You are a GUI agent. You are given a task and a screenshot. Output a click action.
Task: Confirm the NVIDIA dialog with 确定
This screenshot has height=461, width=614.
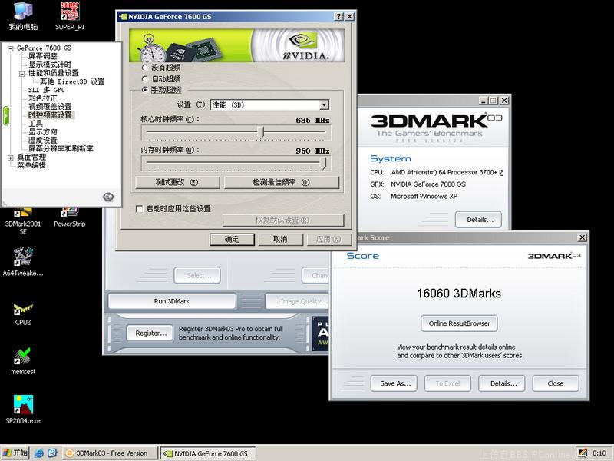232,239
